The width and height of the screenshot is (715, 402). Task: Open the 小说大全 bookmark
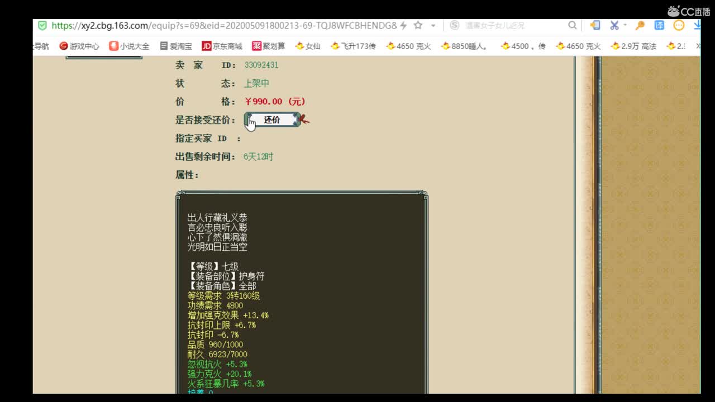129,46
